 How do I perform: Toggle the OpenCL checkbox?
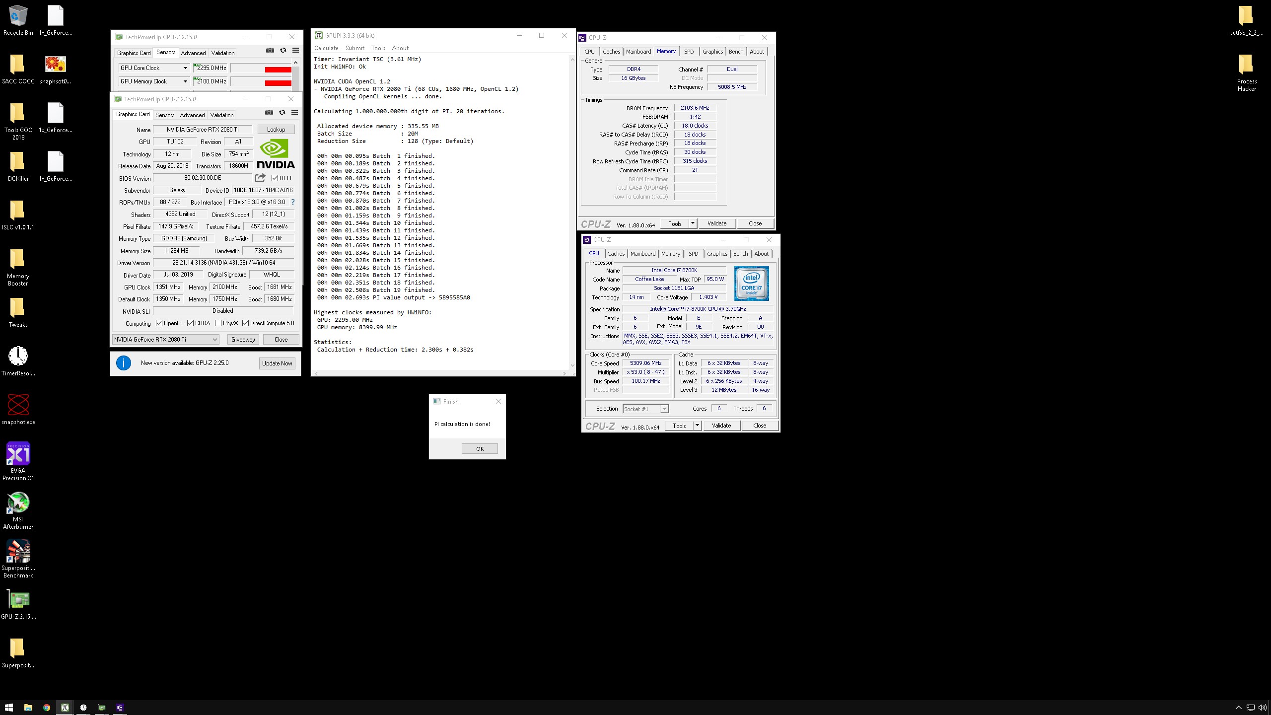(159, 323)
